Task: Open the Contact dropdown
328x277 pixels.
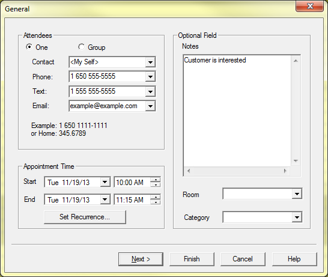Action: (150, 62)
